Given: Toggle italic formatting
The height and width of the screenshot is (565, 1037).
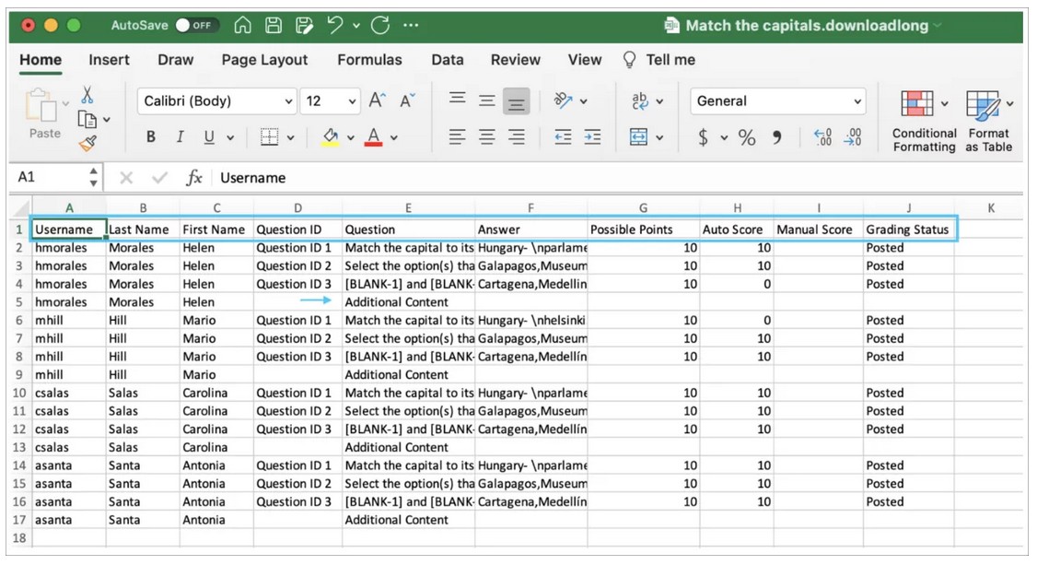Looking at the screenshot, I should (181, 137).
